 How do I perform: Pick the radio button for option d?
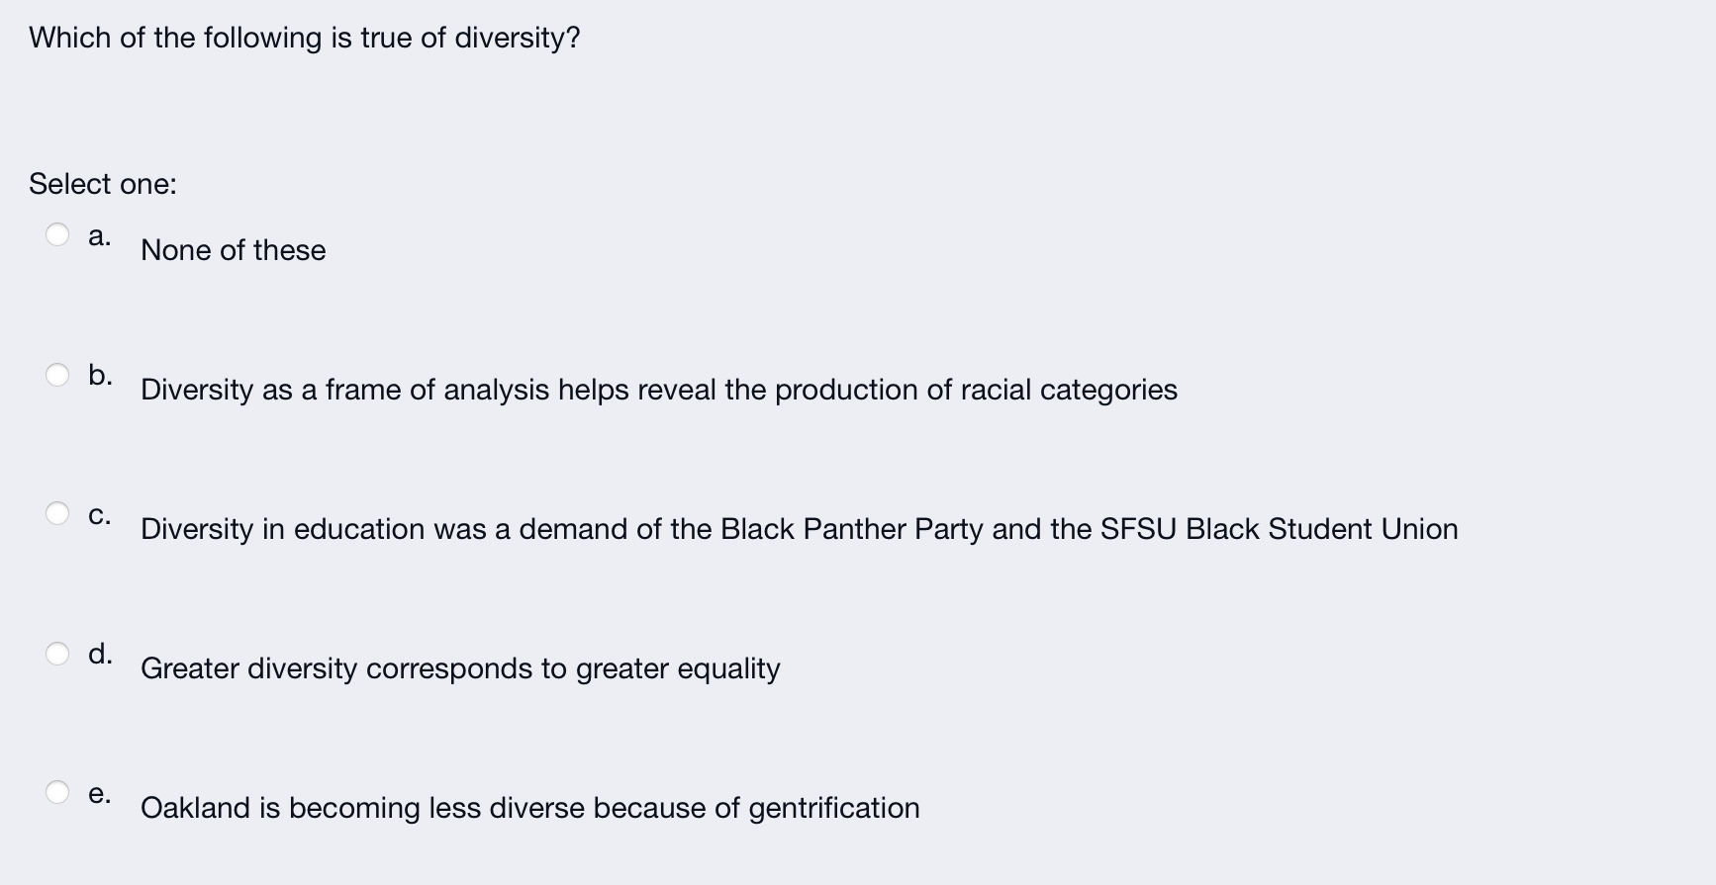[x=57, y=653]
